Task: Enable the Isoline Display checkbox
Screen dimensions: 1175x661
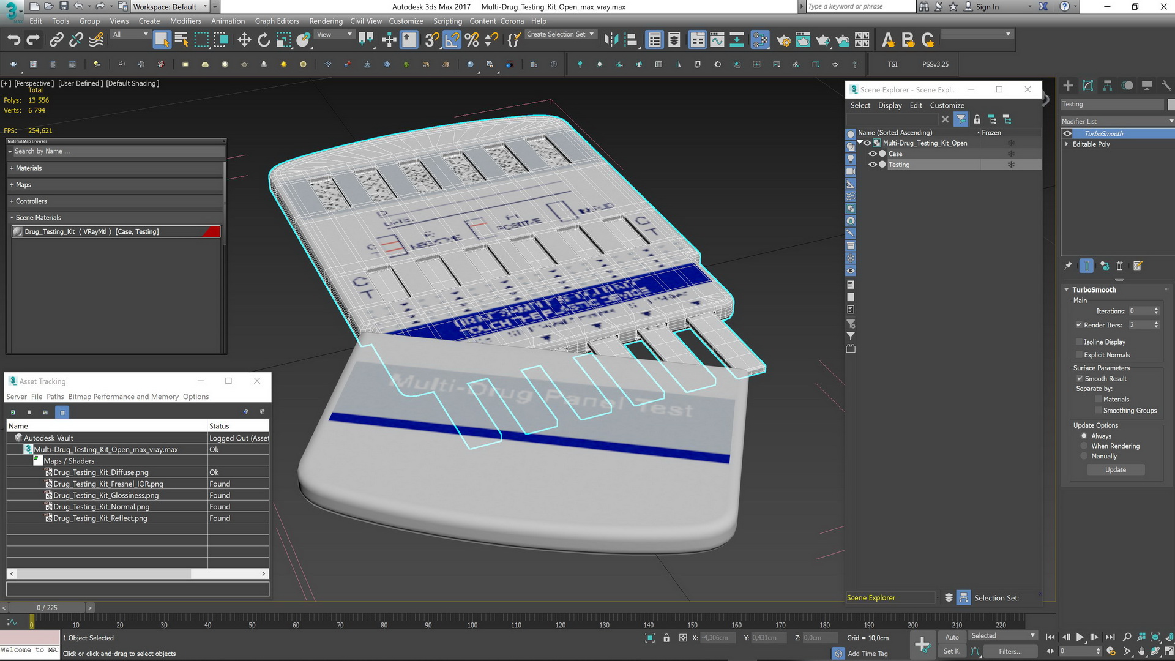Action: 1080,342
